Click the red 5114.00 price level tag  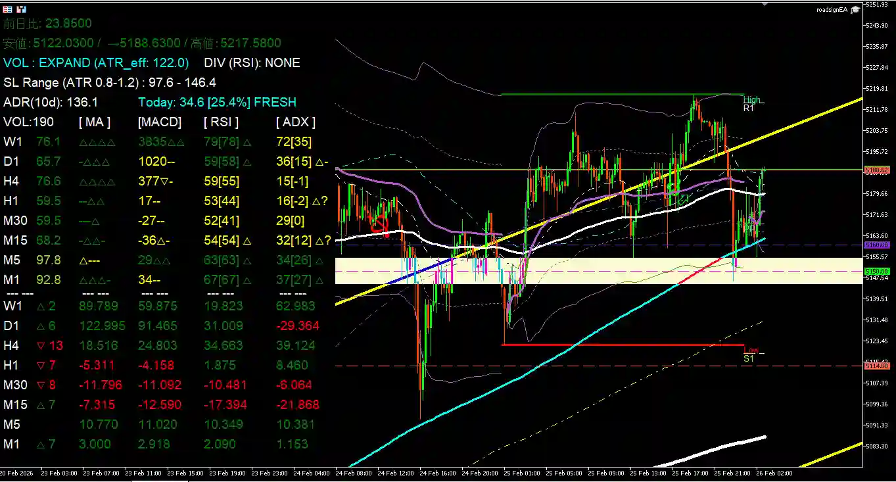(876, 366)
